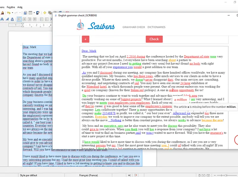Image resolution: width=238 pixels, height=177 pixels.
Task: Click the zoom slider handle
Action: (x=226, y=175)
